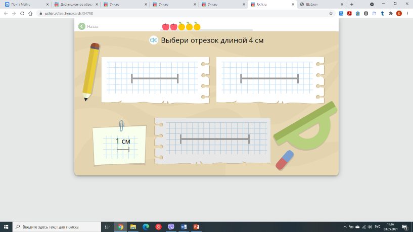Select the top-right line segment card
This screenshot has width=413, height=232.
pos(269,79)
